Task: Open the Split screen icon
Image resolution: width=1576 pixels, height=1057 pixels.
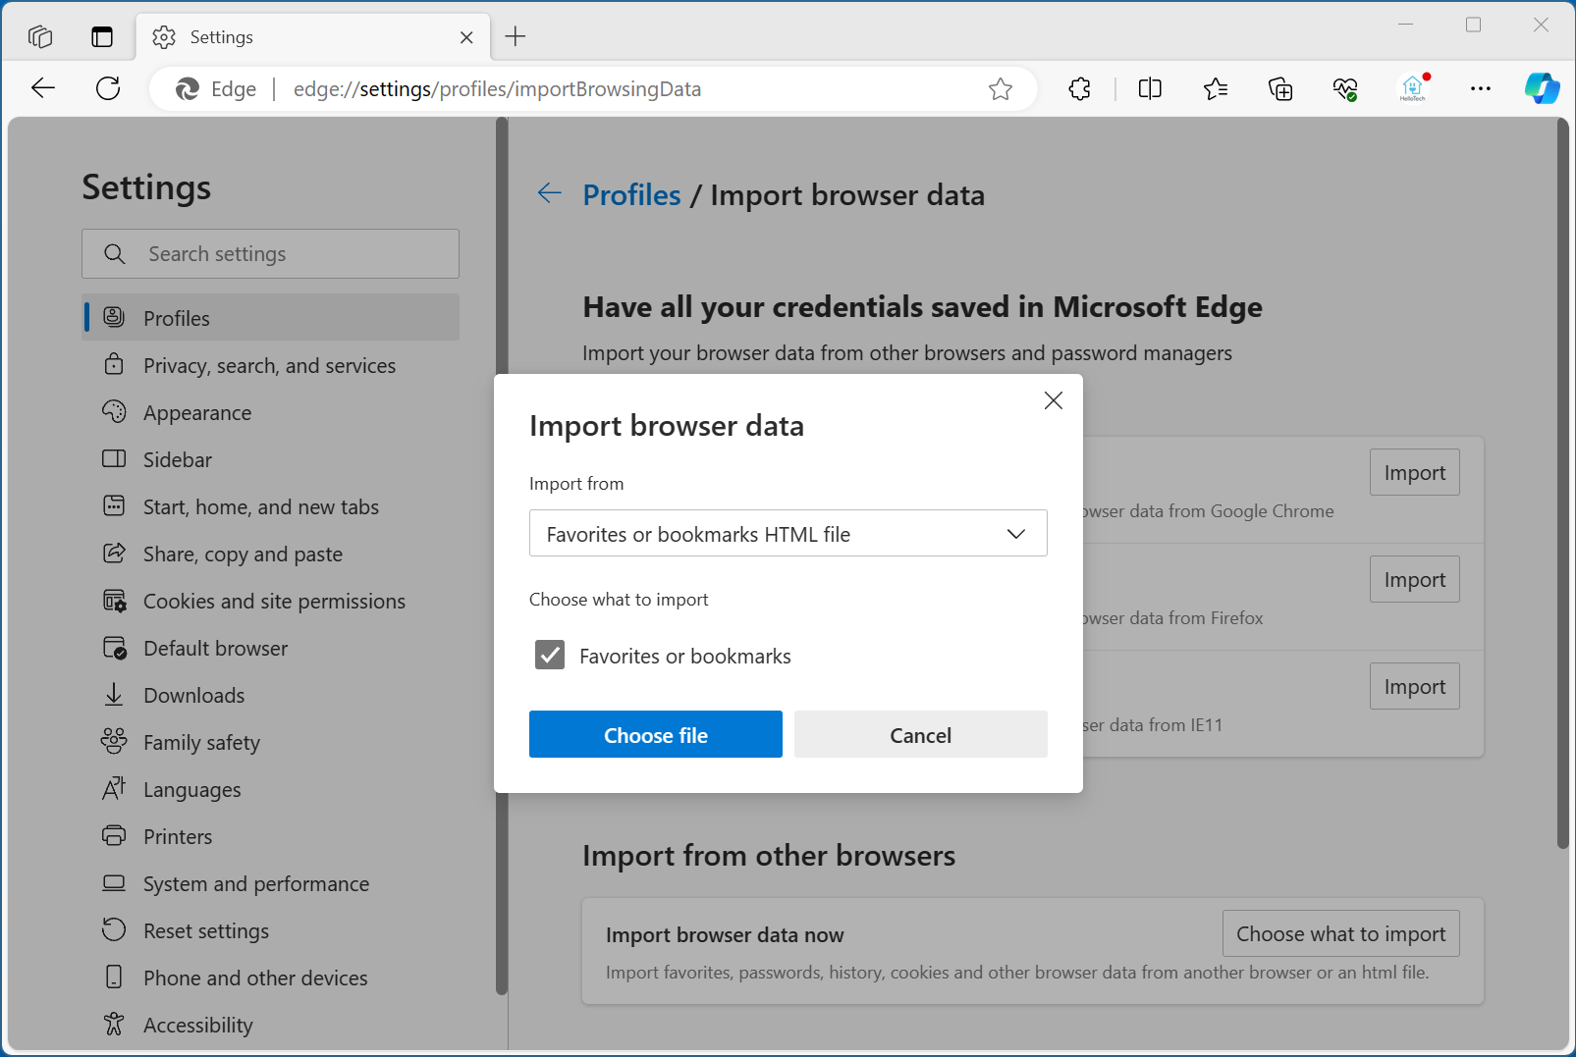Action: 1149,88
